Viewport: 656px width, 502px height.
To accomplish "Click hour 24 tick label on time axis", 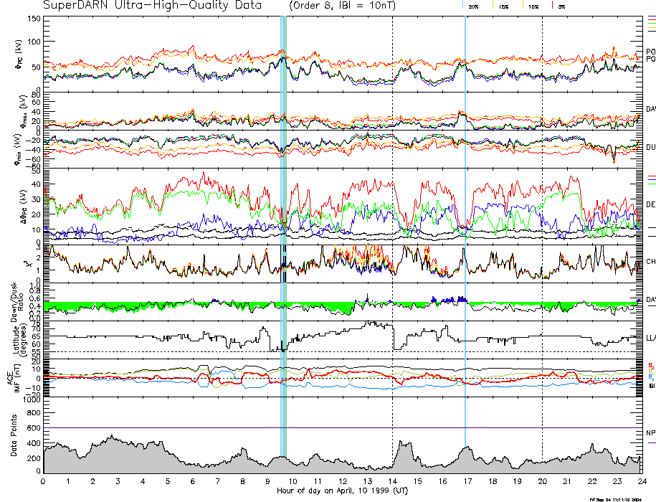I will [x=640, y=481].
